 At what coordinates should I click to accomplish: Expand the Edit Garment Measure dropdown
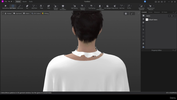(x=154, y=6)
